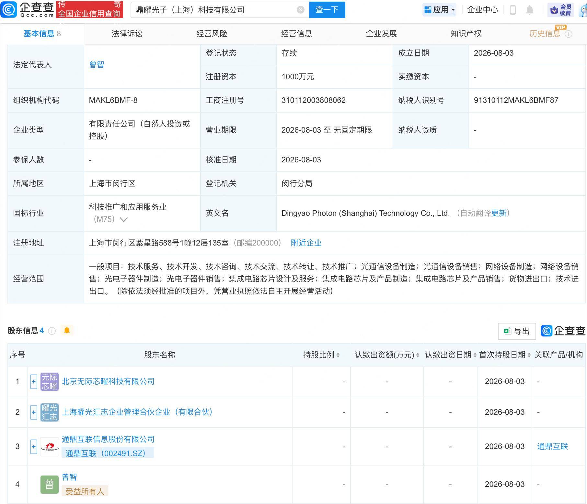The width and height of the screenshot is (587, 504).
Task: Clear the search box with the X icon
Action: pos(301,10)
